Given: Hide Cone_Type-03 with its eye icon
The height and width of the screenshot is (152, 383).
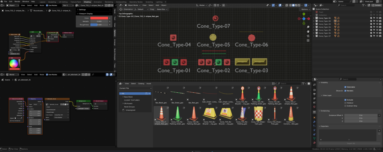Looking at the screenshot, I should (x=377, y=24).
